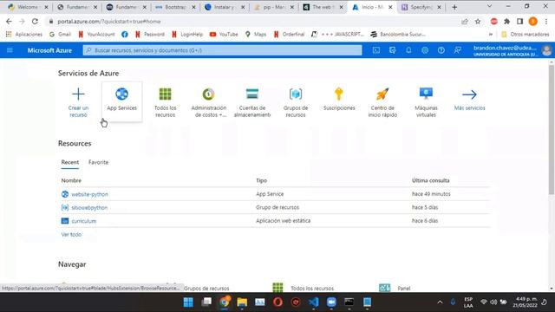Launch Cloud Shell from Azure header
This screenshot has height=312, width=555.
pyautogui.click(x=375, y=50)
